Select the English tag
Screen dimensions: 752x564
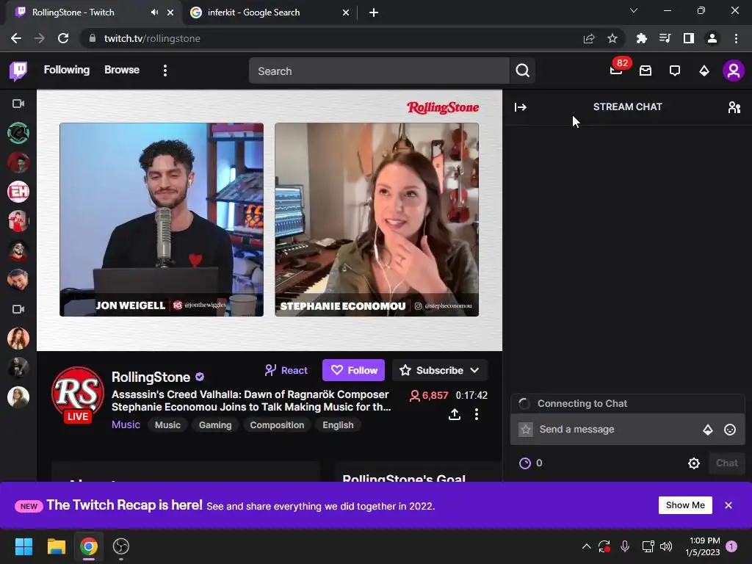click(338, 425)
